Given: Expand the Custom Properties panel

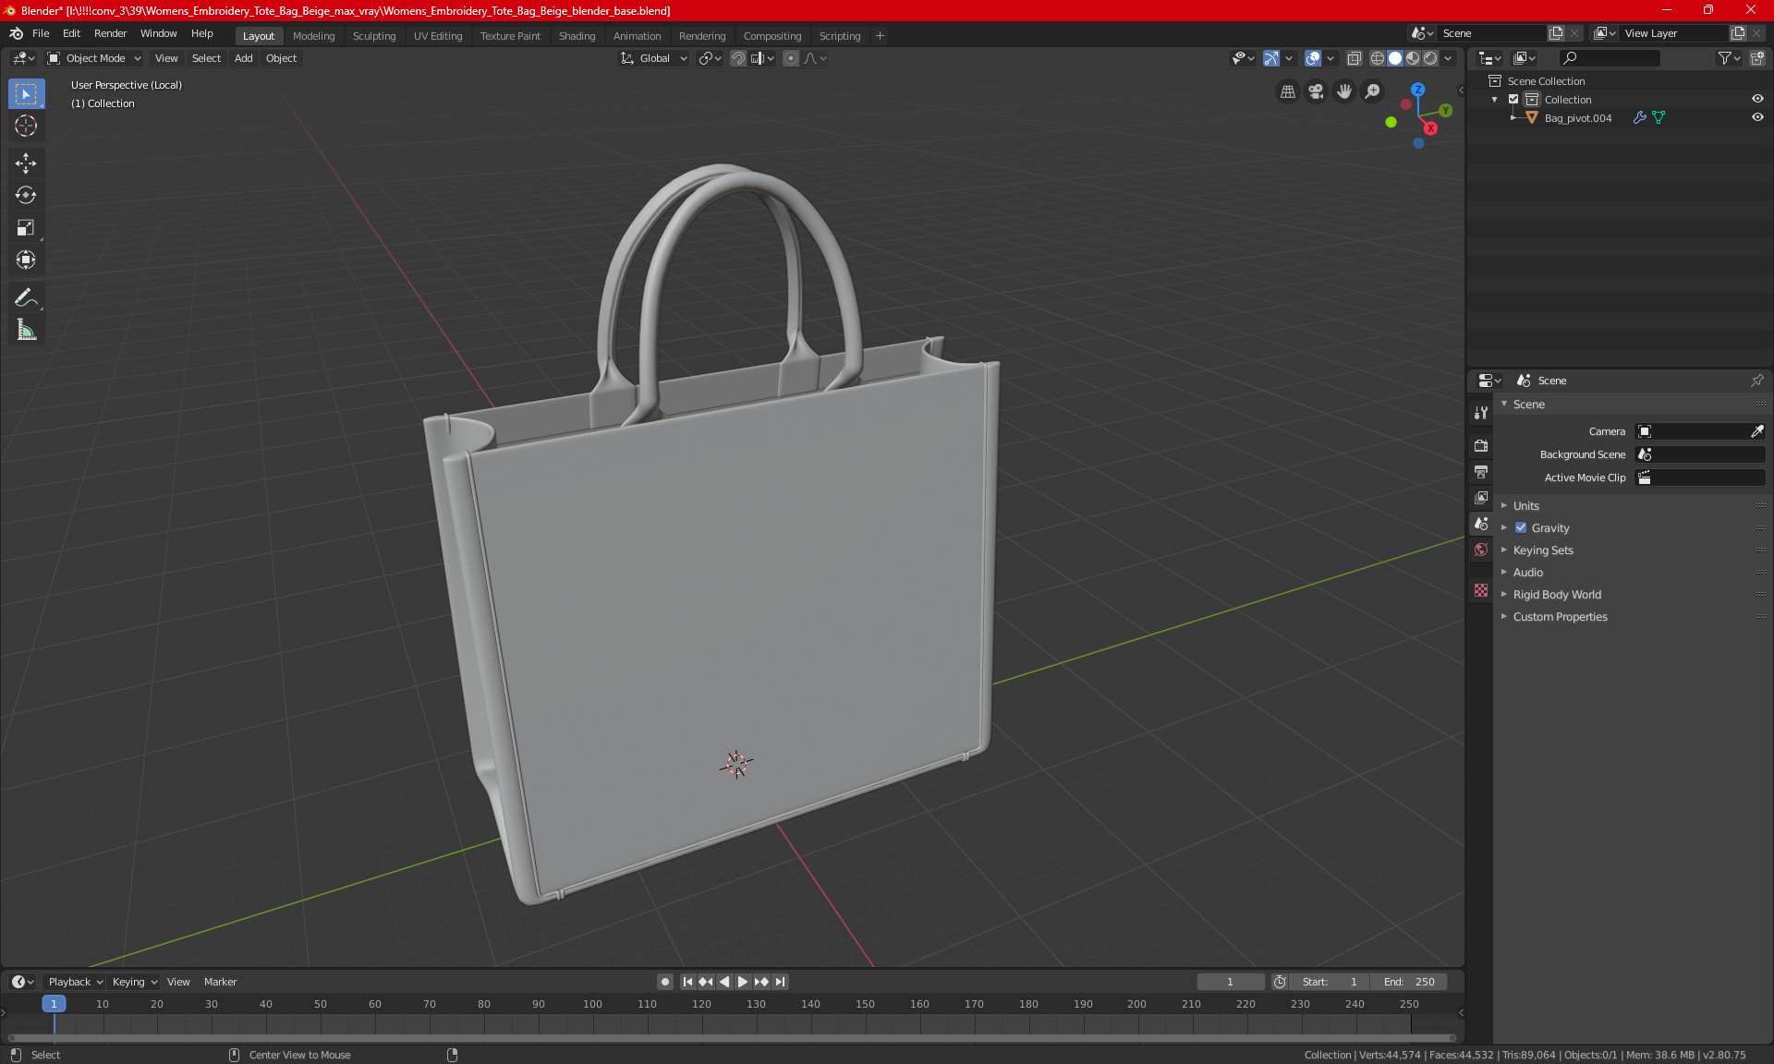Looking at the screenshot, I should click(x=1560, y=616).
